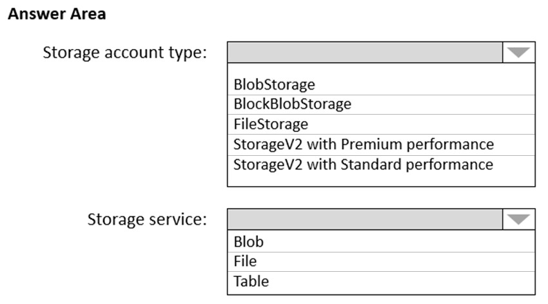Click blank row above BlobStorage option
Image resolution: width=548 pixels, height=304 pixels.
[381, 69]
